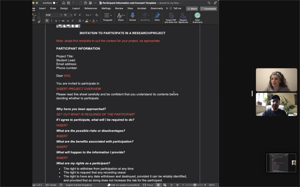Click the 657 words count
The image size is (300, 187).
pos(51,185)
